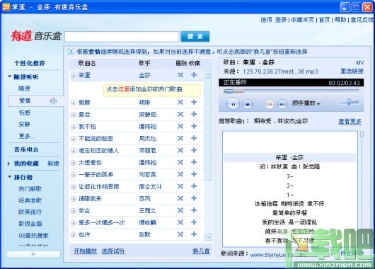This screenshot has width=375, height=269.
Task: Open 音乐电台 in the sidebar
Action: point(26,150)
